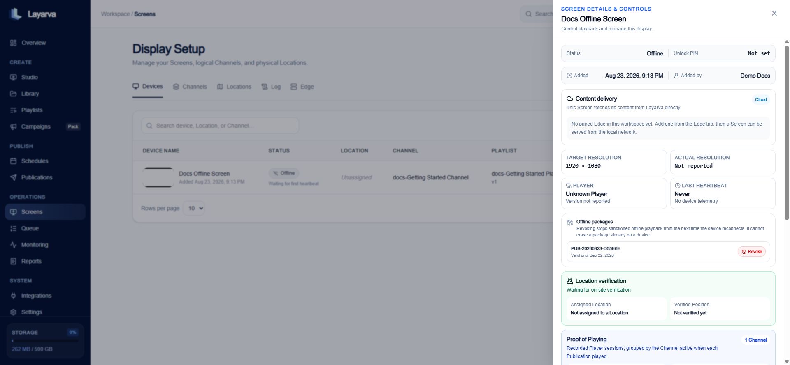The width and height of the screenshot is (790, 365).
Task: Click the Unassigned location cell
Action: tap(356, 177)
